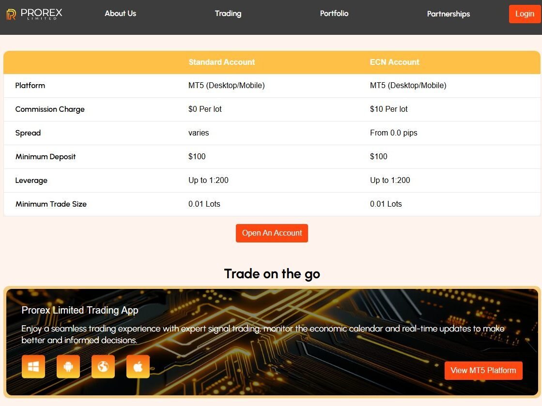The image size is (542, 406).
Task: Select the 'varies' spread value
Action: (199, 133)
